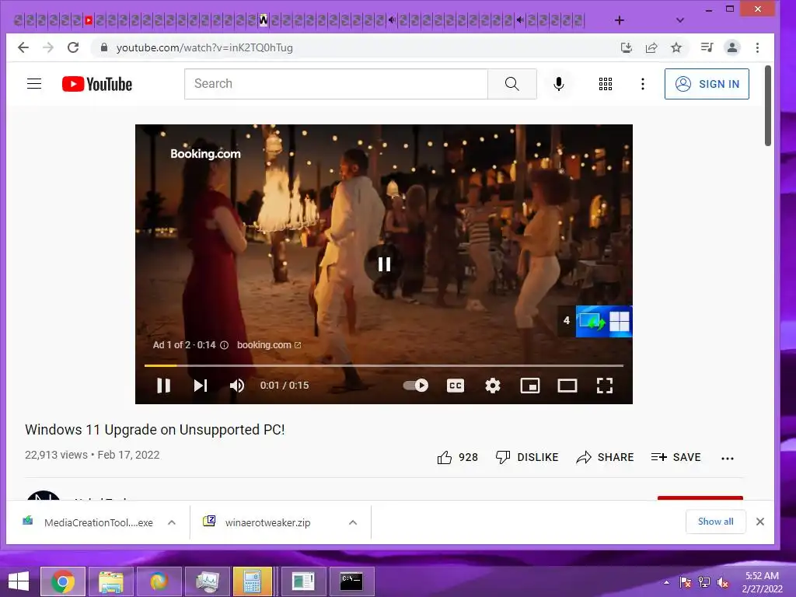Click Show all downloads

tap(715, 522)
